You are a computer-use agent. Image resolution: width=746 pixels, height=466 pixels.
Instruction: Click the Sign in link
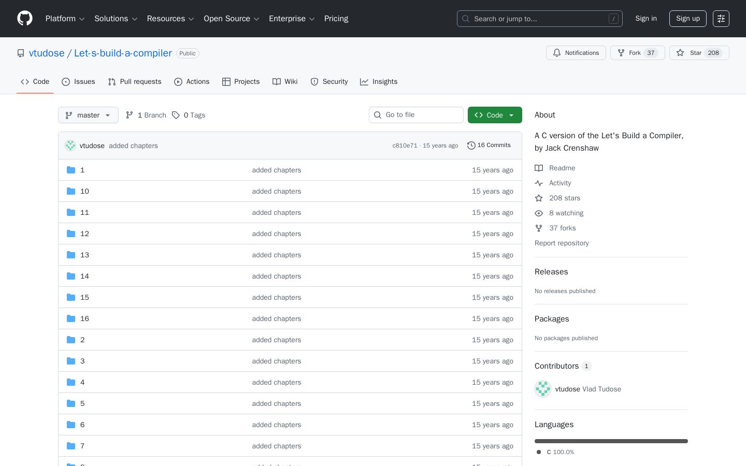tap(646, 19)
